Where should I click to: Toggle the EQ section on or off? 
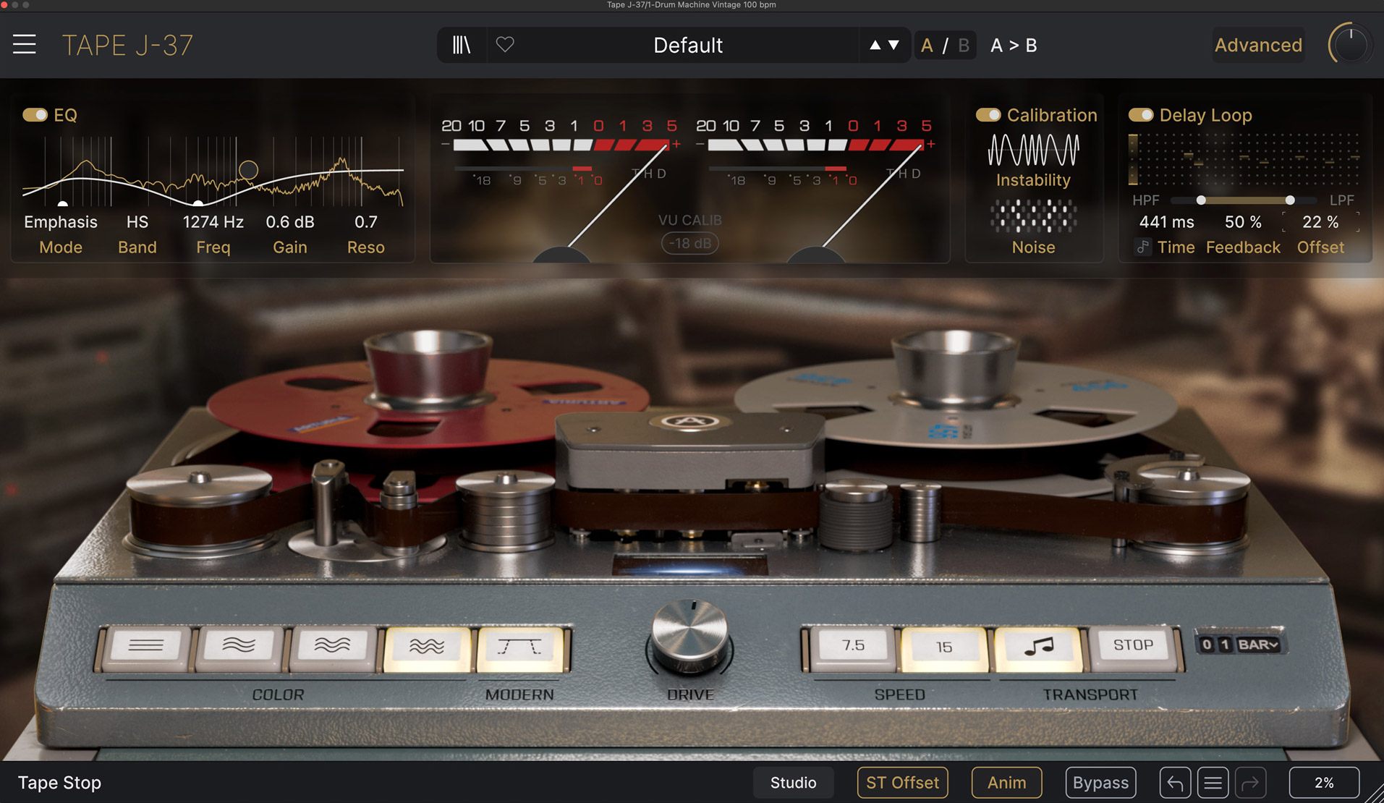[x=35, y=114]
